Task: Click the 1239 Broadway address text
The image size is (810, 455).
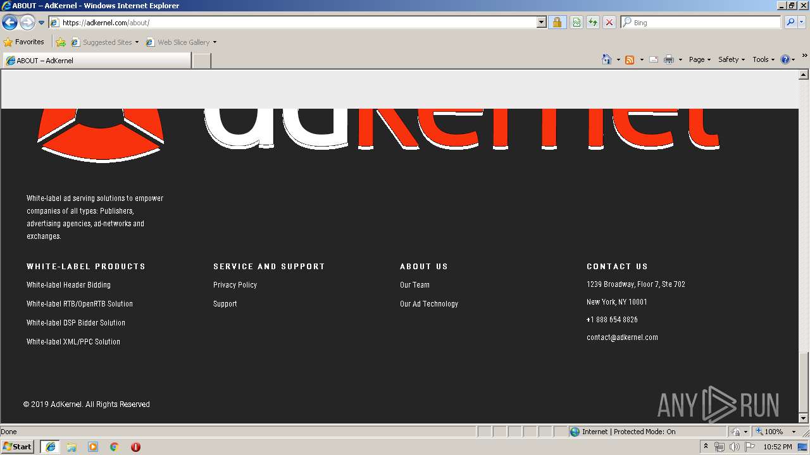Action: pos(636,284)
